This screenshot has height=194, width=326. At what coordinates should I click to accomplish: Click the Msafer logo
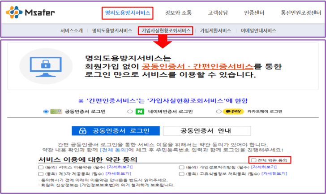pos(30,12)
